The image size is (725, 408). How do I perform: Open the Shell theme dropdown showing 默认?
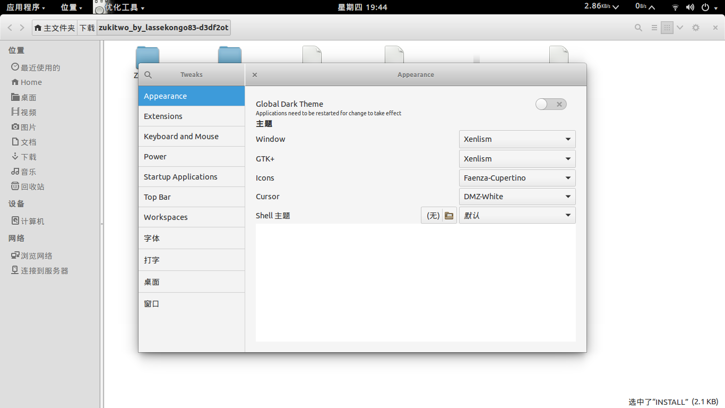point(517,216)
